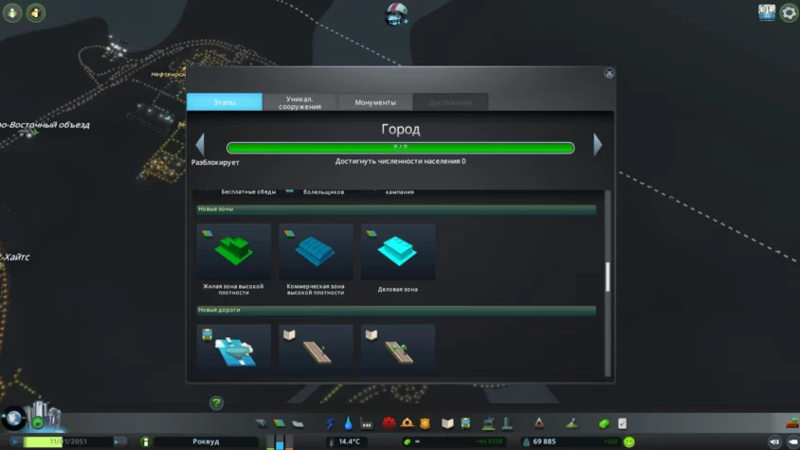Select the tree-lined road unlock thumbnail
800x450 pixels.
coord(398,351)
